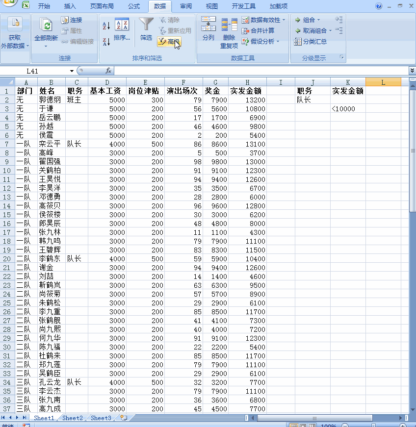
Task: Select the Sheet1 tab
Action: pyautogui.click(x=44, y=418)
